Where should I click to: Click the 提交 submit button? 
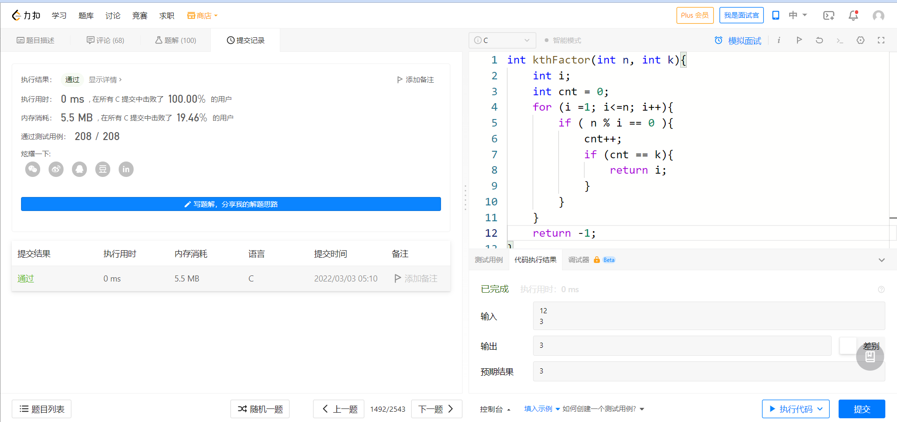coord(861,409)
